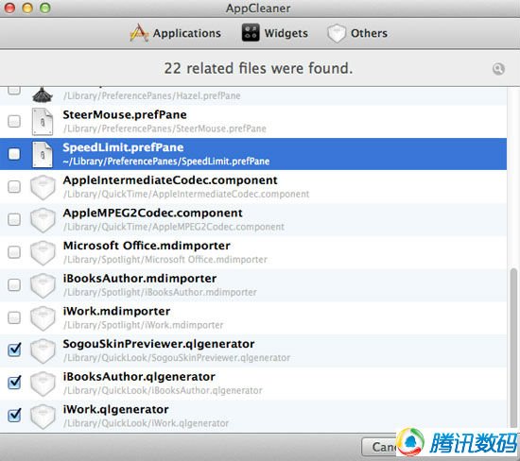Click the Cancel button
The image size is (520, 461).
tap(379, 447)
